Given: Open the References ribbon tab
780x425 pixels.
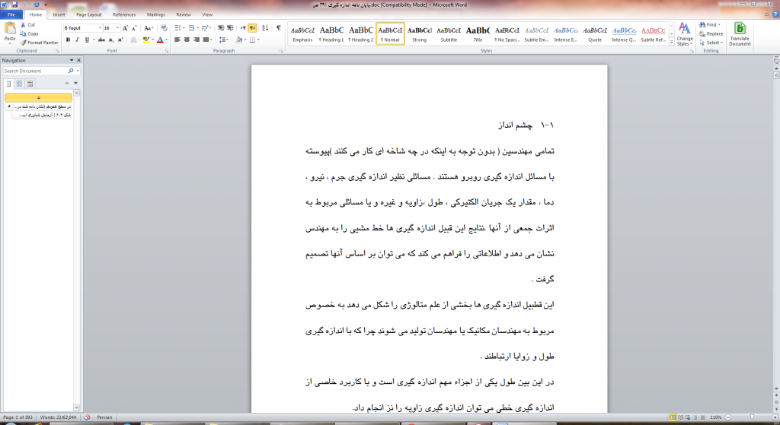Looking at the screenshot, I should (124, 14).
